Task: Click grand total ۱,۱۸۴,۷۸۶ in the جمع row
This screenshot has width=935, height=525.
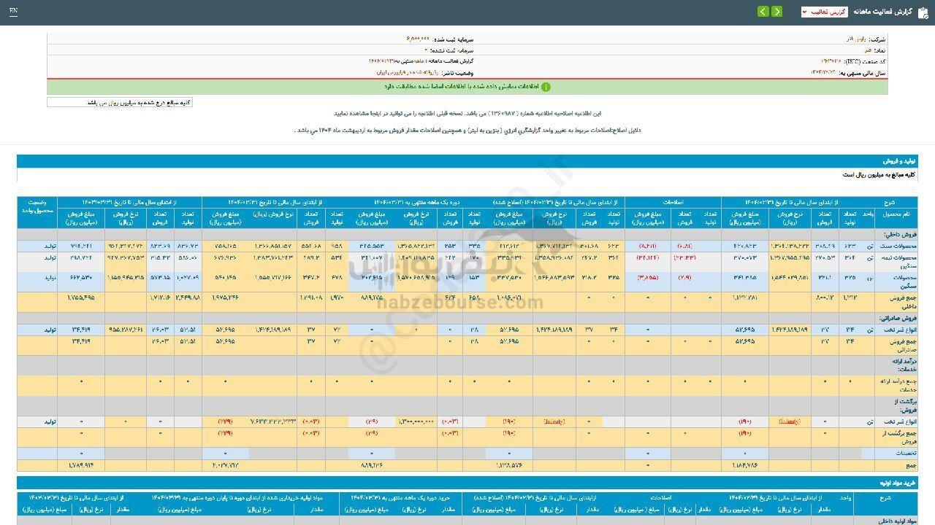Action: tap(744, 464)
